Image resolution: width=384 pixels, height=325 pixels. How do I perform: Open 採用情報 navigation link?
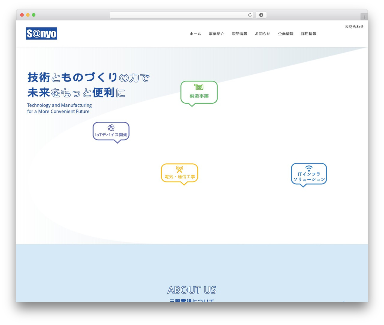309,34
